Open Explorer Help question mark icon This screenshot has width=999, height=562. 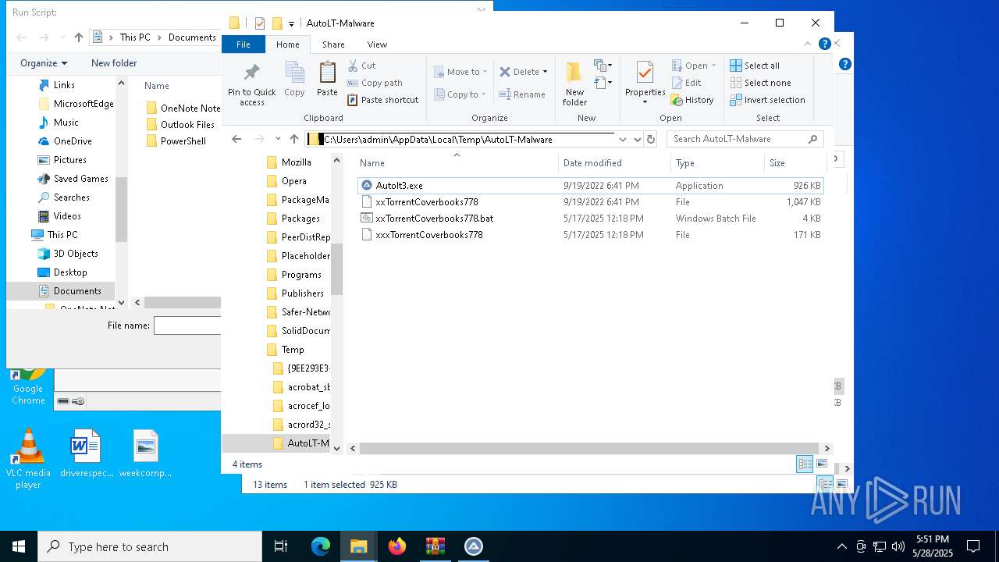point(824,44)
